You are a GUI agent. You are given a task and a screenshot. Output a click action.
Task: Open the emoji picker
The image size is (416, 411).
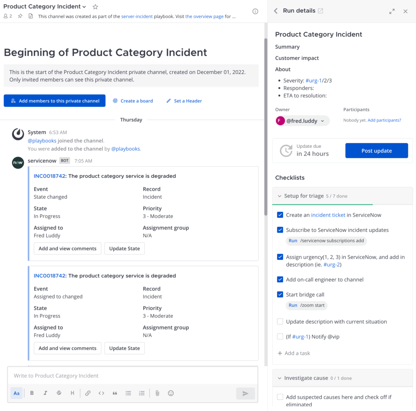171,393
